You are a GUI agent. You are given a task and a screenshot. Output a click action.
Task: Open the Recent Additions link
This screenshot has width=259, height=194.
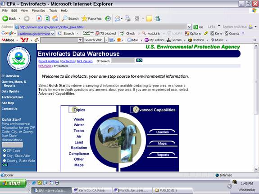[x=49, y=61]
